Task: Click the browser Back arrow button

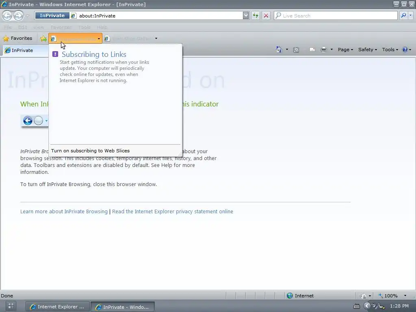Action: pos(7,16)
